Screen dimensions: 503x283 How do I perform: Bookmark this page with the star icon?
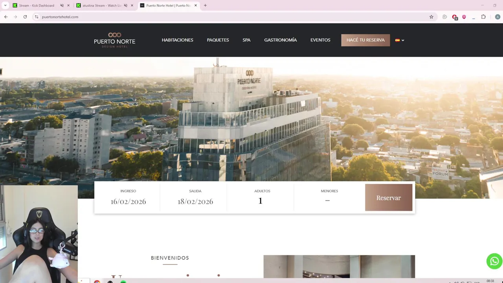[x=431, y=17]
